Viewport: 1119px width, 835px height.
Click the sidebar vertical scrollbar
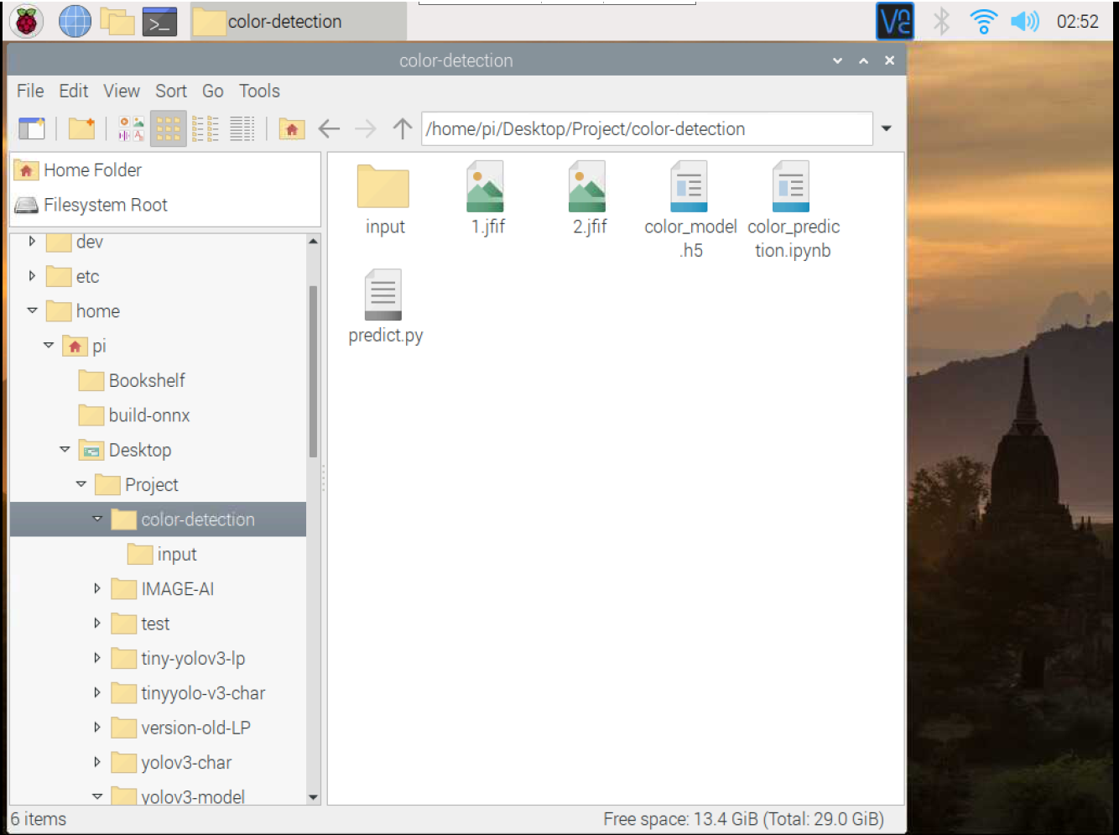[313, 371]
